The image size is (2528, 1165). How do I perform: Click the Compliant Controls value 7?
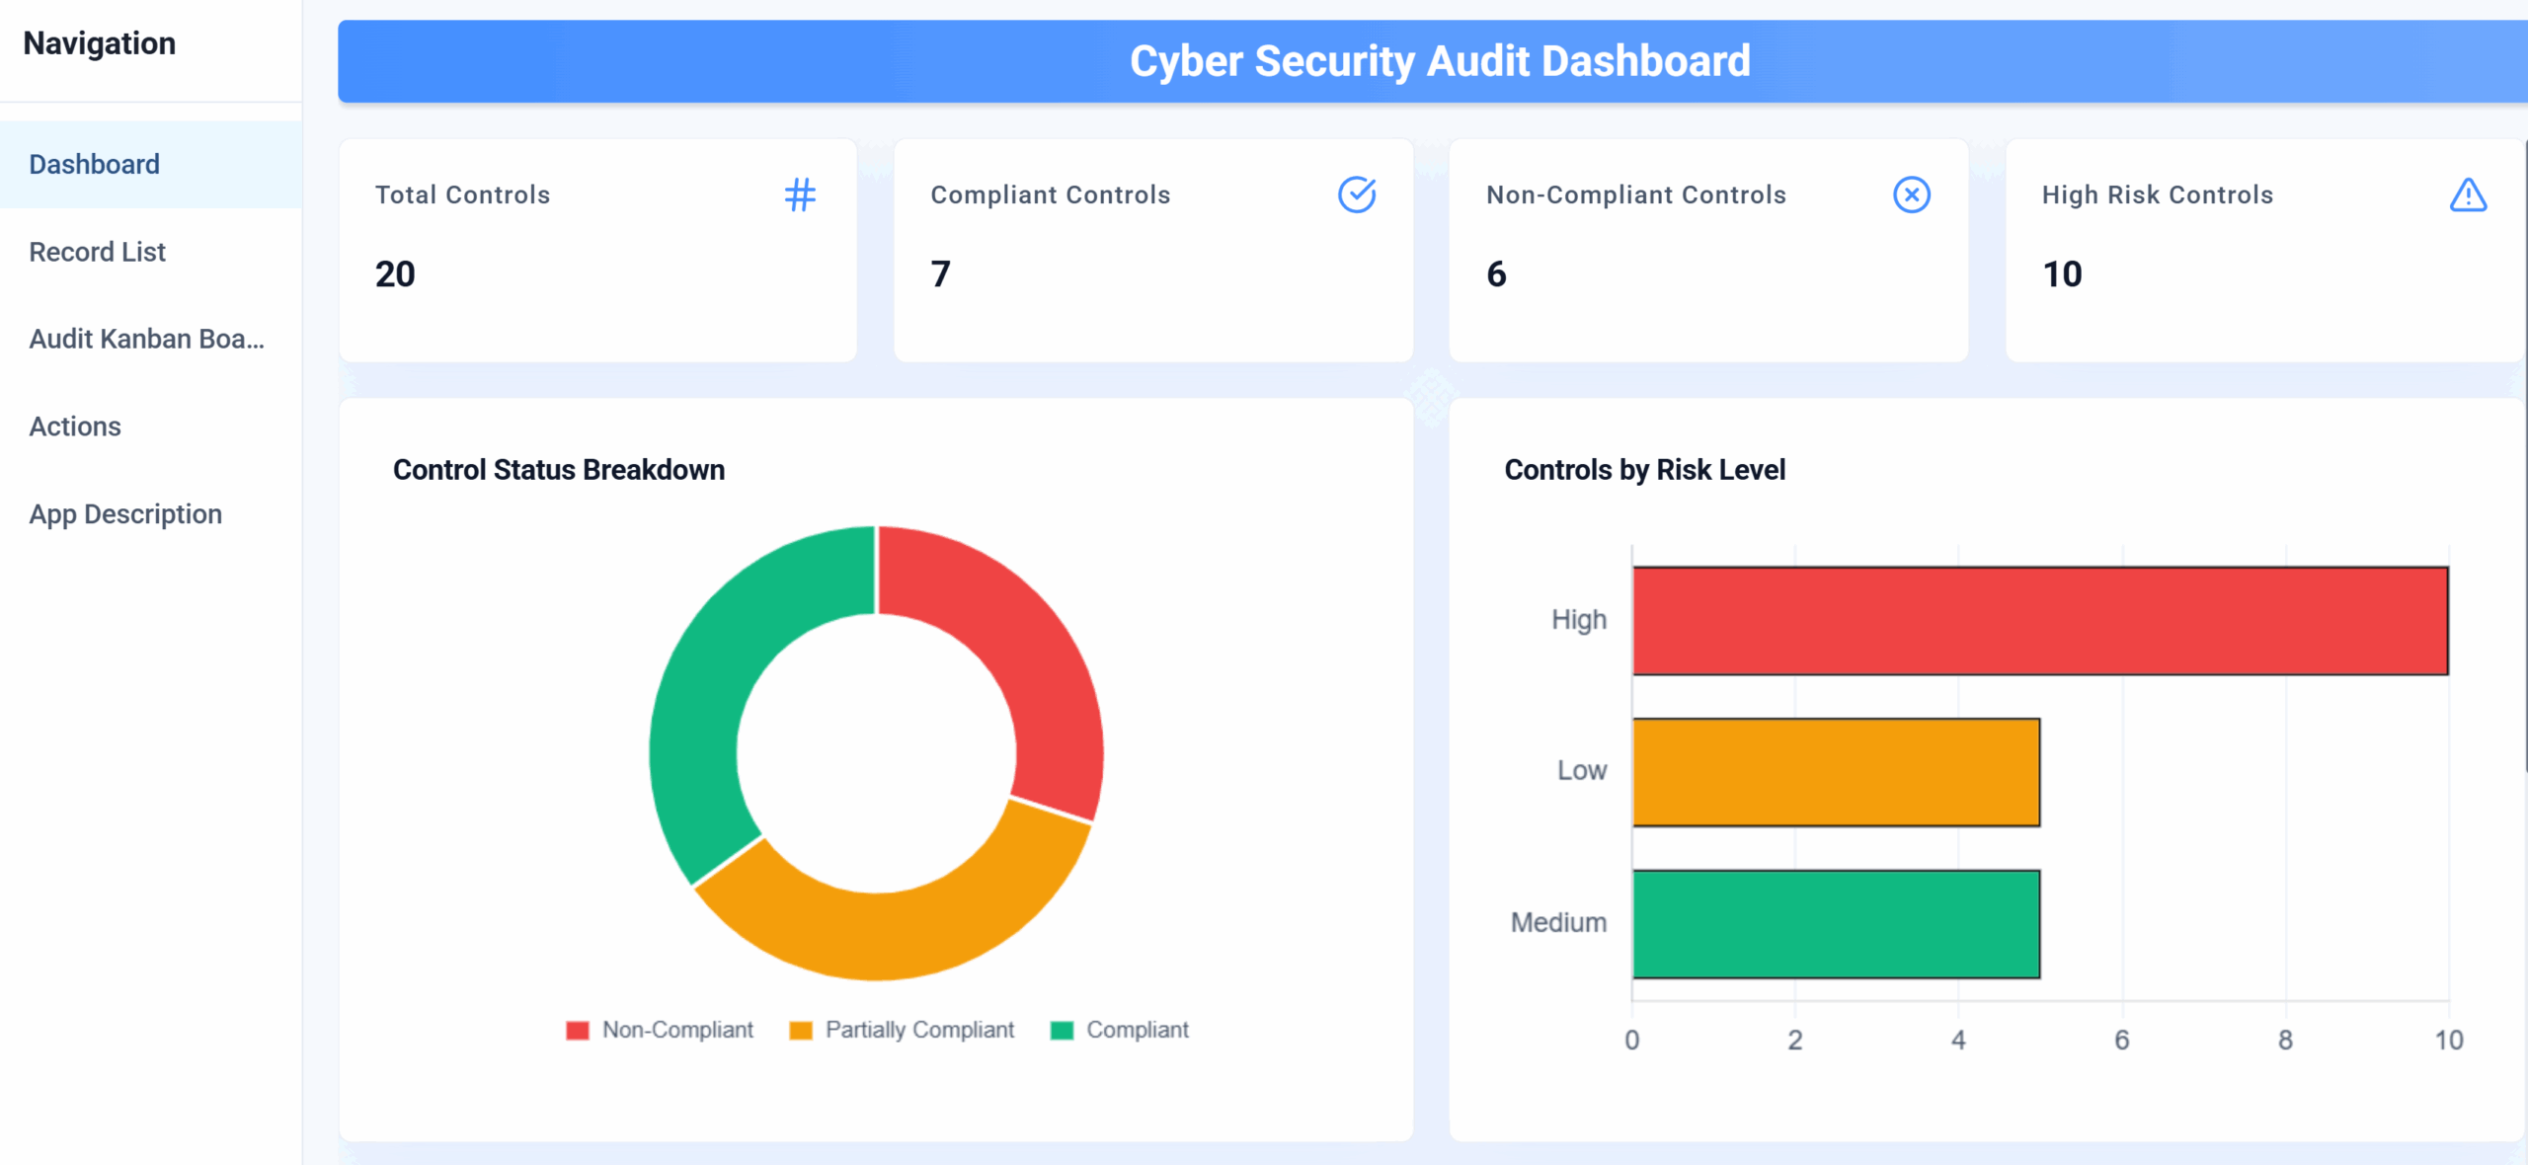(x=940, y=273)
